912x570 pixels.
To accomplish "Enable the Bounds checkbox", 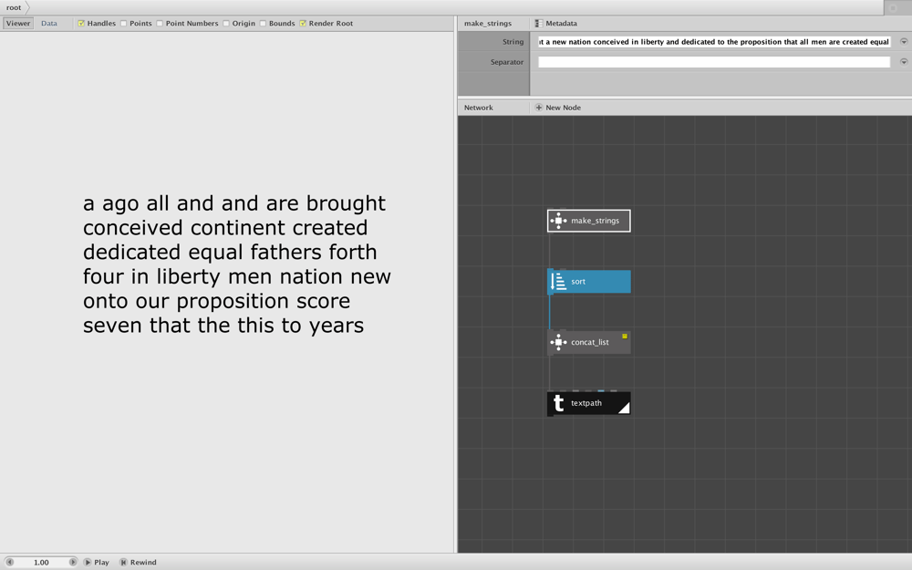I will pos(263,24).
